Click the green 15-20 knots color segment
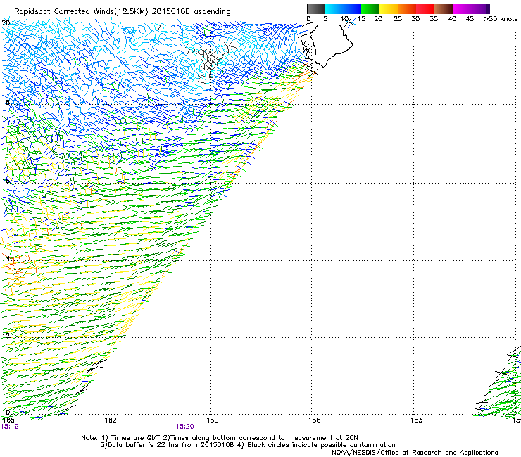This screenshot has width=521, height=457. [370, 8]
